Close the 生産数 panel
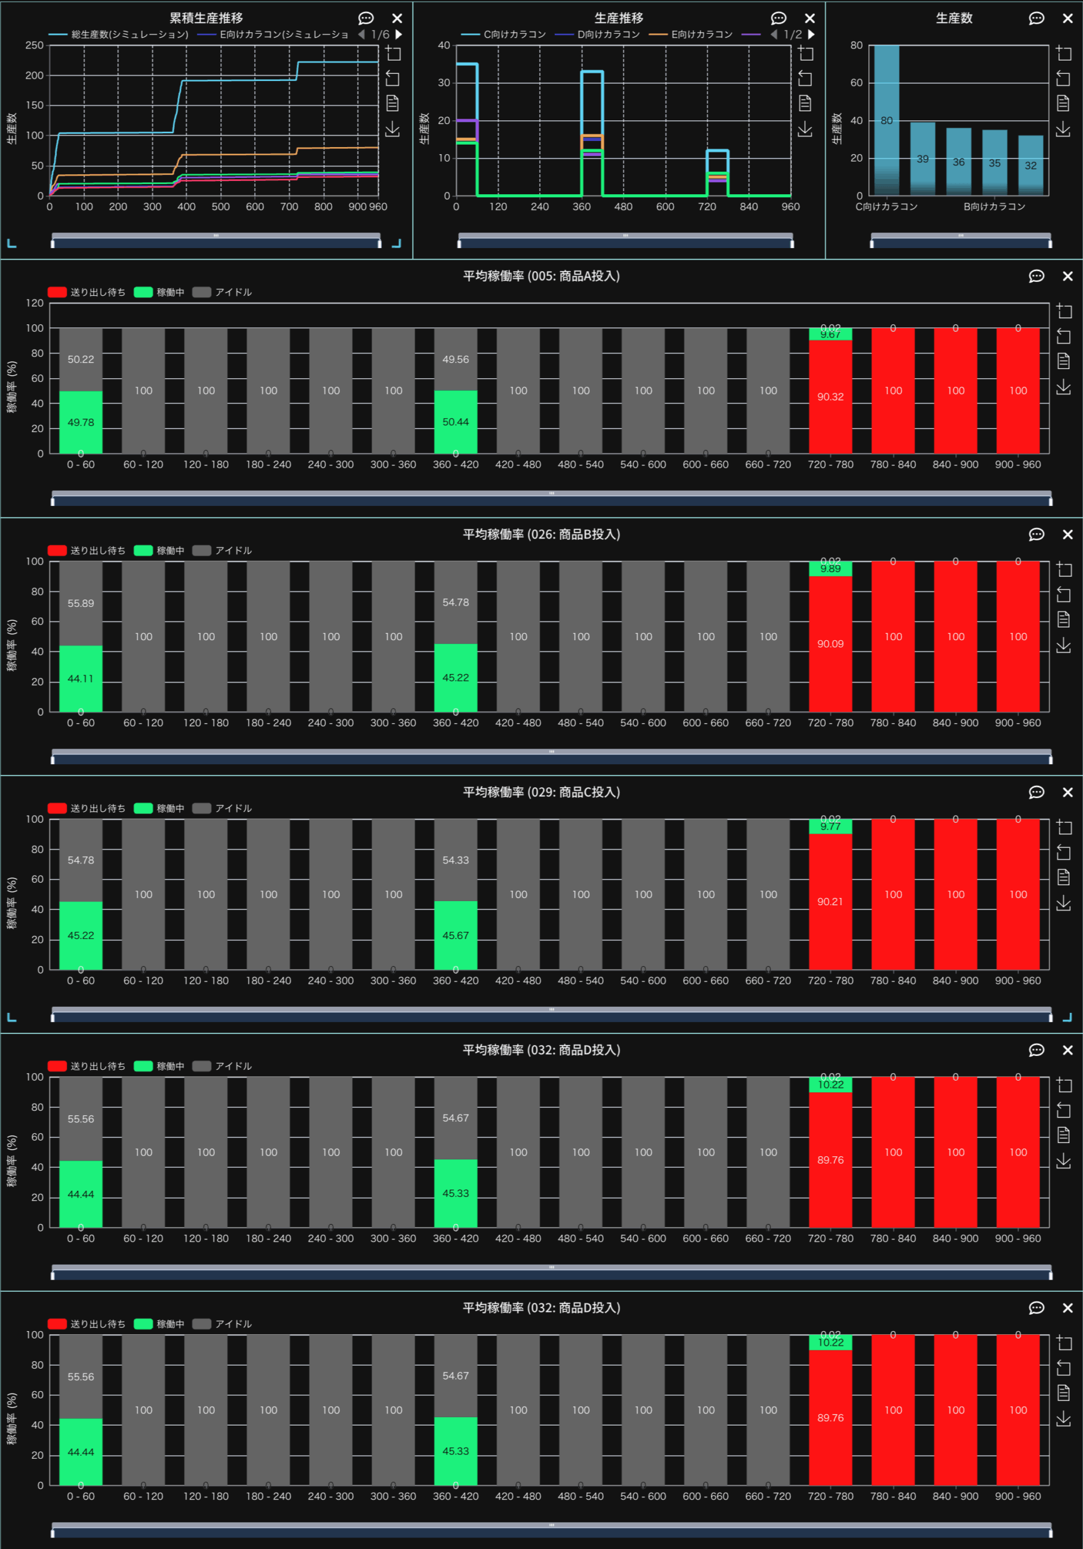This screenshot has width=1083, height=1549. tap(1067, 18)
